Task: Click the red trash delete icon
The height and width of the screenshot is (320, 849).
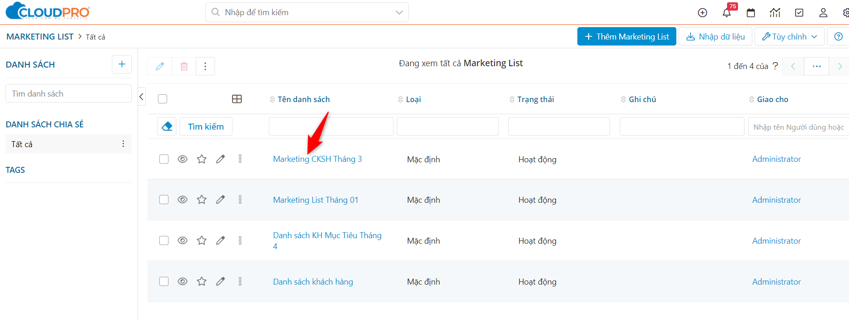Action: [x=184, y=66]
